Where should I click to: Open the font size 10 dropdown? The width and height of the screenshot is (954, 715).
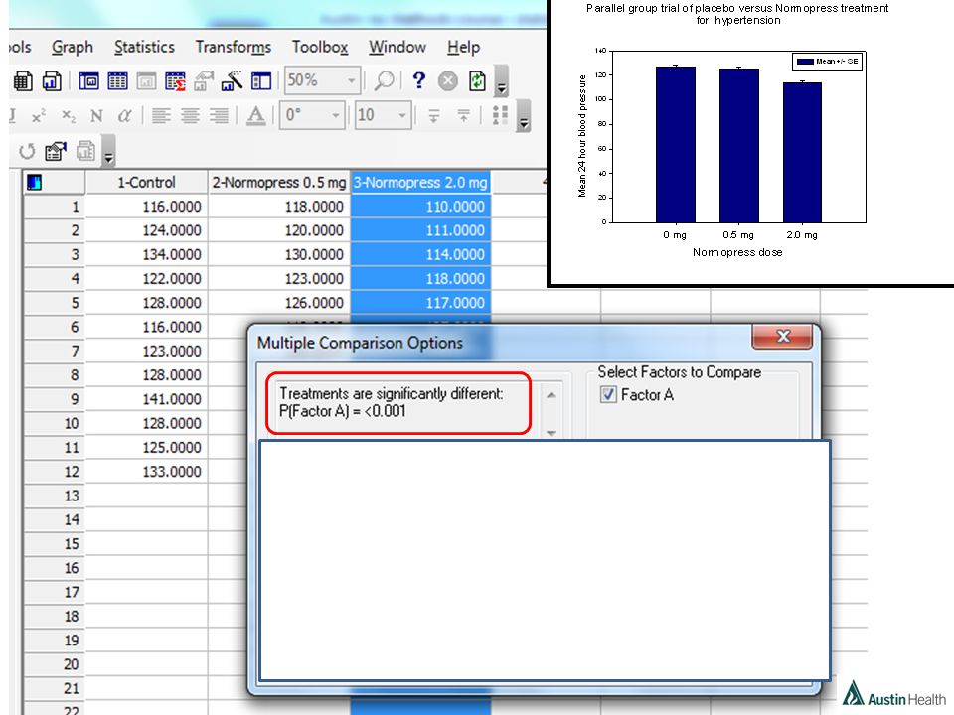(401, 115)
